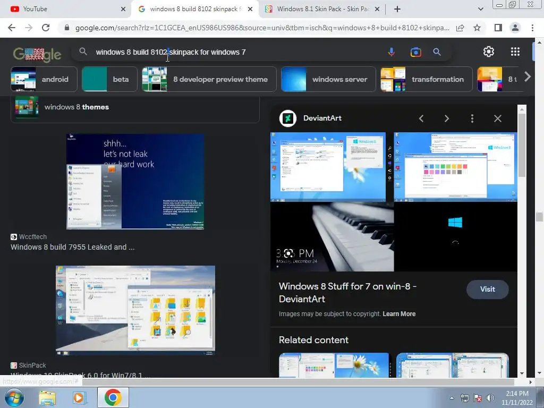Launch Windows Media Player from taskbar

pyautogui.click(x=80, y=398)
